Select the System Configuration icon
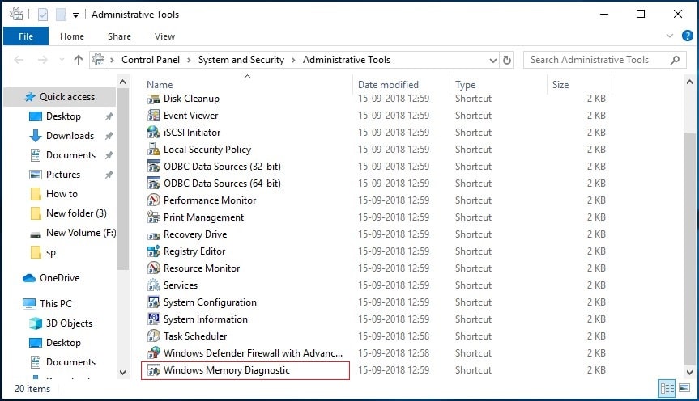 [153, 302]
